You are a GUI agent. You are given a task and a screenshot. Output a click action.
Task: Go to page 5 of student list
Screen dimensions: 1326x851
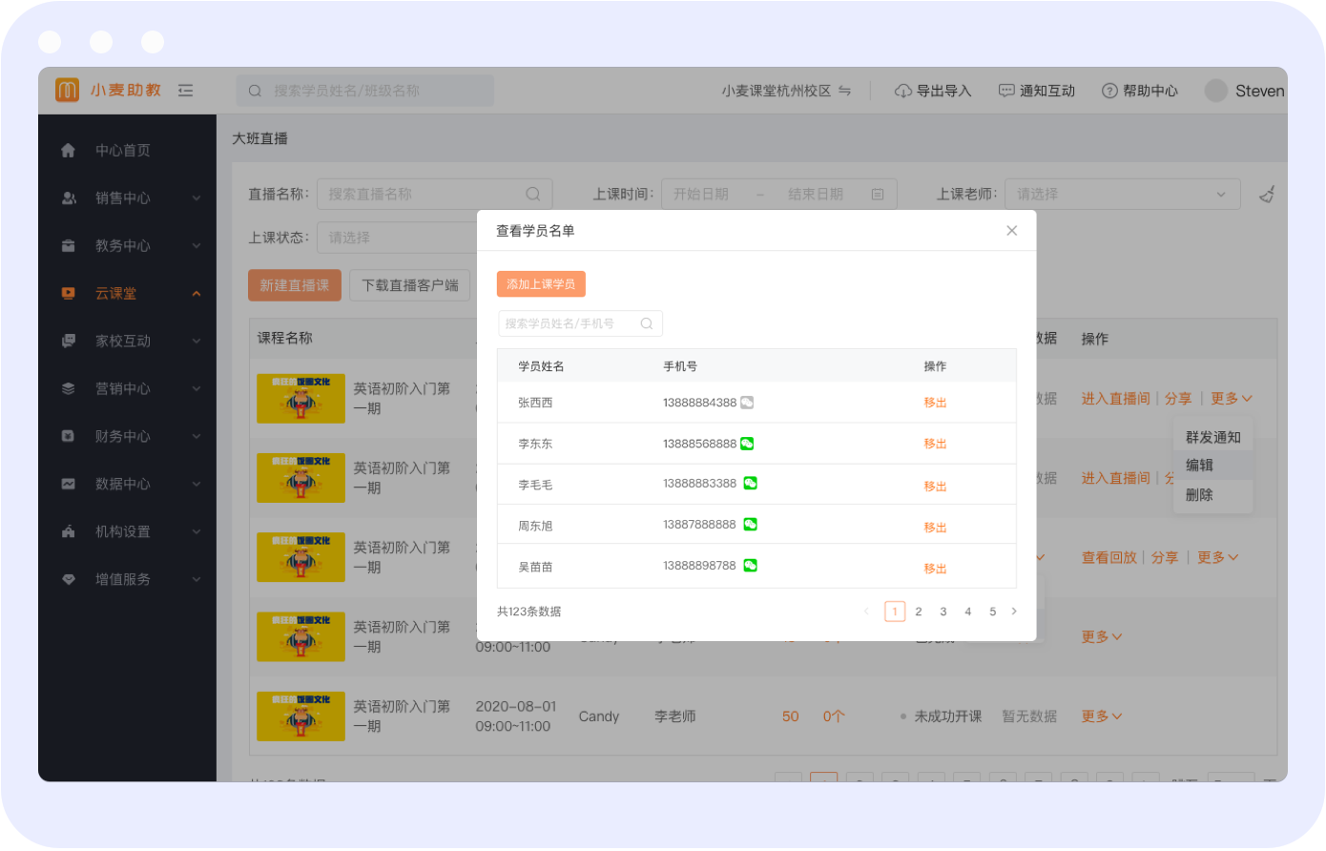(992, 612)
